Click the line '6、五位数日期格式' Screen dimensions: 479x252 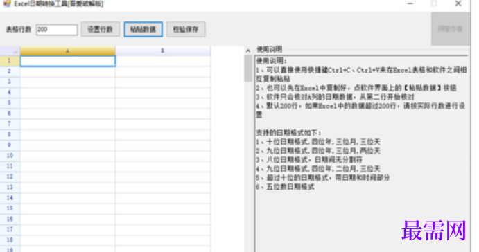coord(286,187)
